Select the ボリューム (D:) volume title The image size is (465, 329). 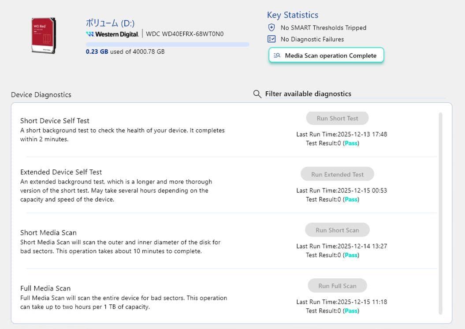point(110,23)
